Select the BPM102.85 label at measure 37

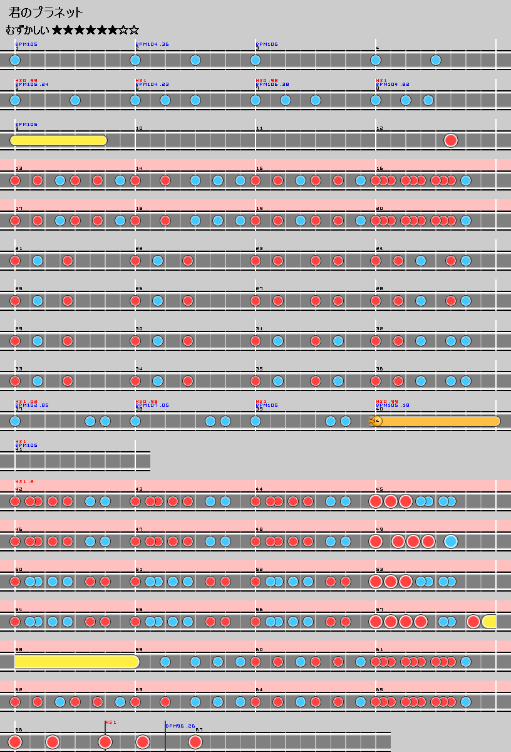click(32, 405)
